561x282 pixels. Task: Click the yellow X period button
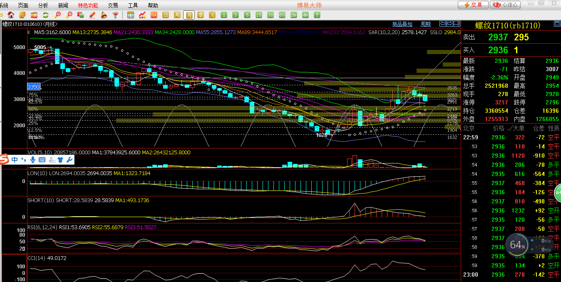[x=212, y=15]
